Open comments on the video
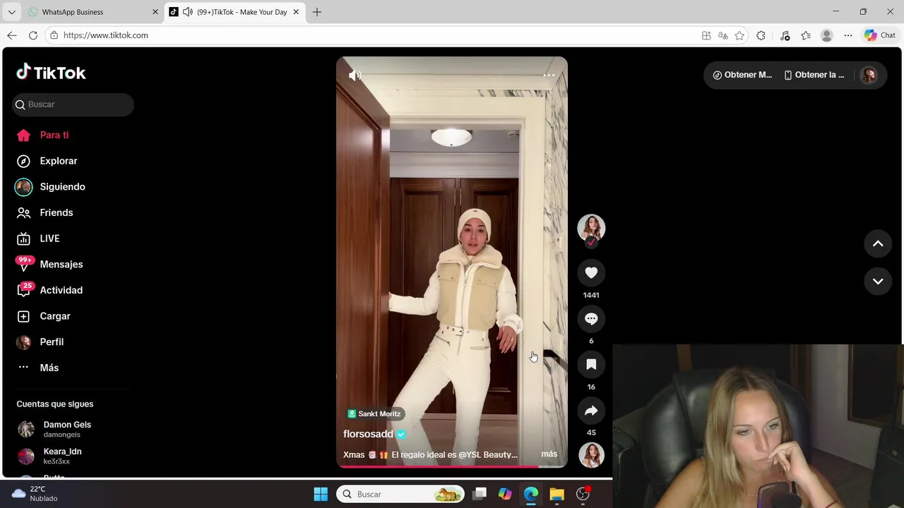904x508 pixels. pos(591,319)
